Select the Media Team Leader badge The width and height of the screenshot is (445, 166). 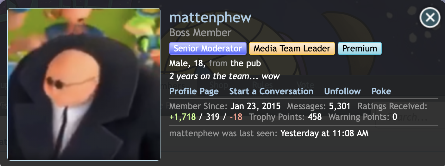(x=292, y=49)
